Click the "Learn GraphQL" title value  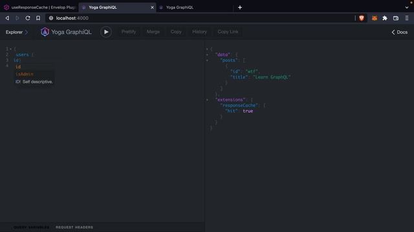click(x=272, y=77)
